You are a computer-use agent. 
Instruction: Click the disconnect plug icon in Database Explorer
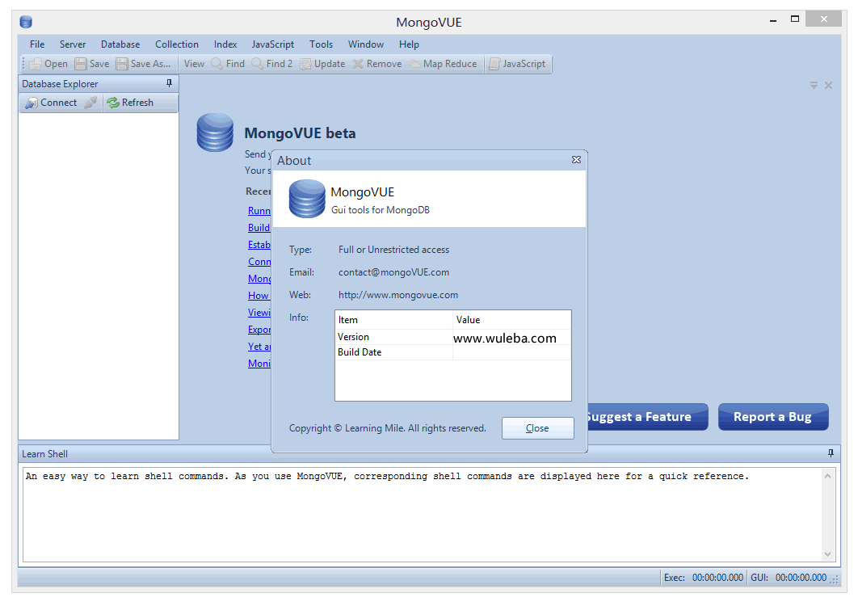point(90,103)
